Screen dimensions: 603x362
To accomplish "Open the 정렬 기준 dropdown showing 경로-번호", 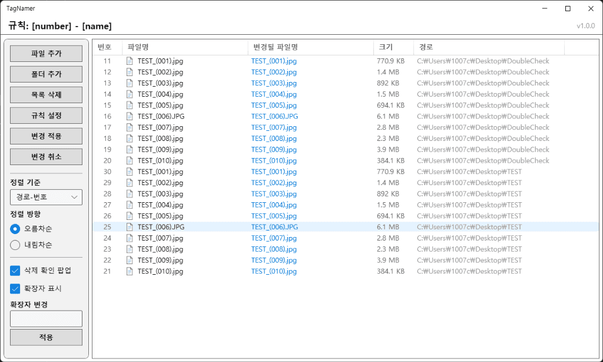I will [46, 197].
